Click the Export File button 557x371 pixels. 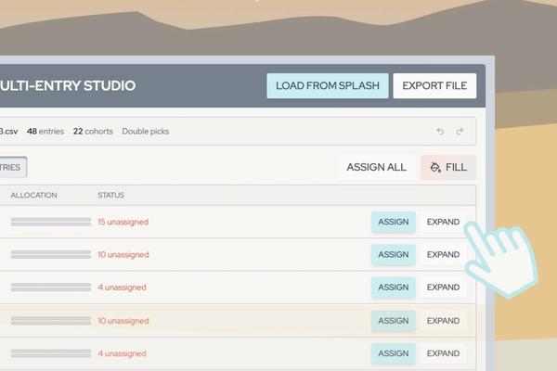tap(434, 85)
